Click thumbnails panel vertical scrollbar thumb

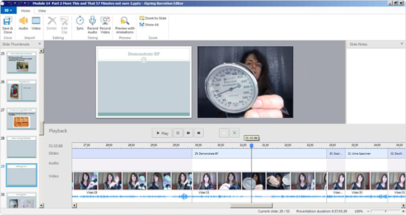click(x=41, y=128)
